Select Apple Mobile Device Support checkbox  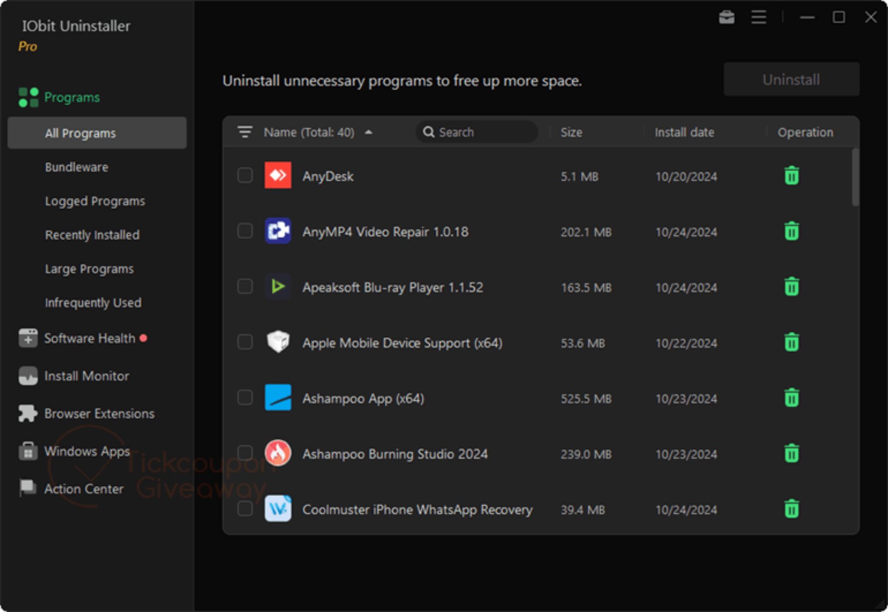245,342
